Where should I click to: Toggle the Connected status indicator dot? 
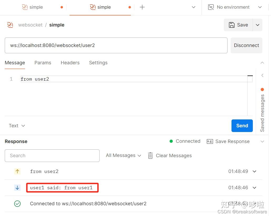[x=171, y=141]
